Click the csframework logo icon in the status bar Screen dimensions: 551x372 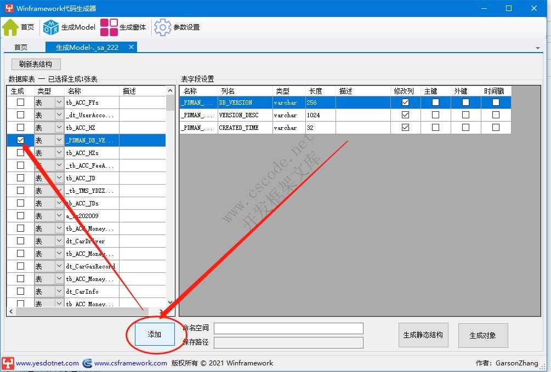pos(87,363)
